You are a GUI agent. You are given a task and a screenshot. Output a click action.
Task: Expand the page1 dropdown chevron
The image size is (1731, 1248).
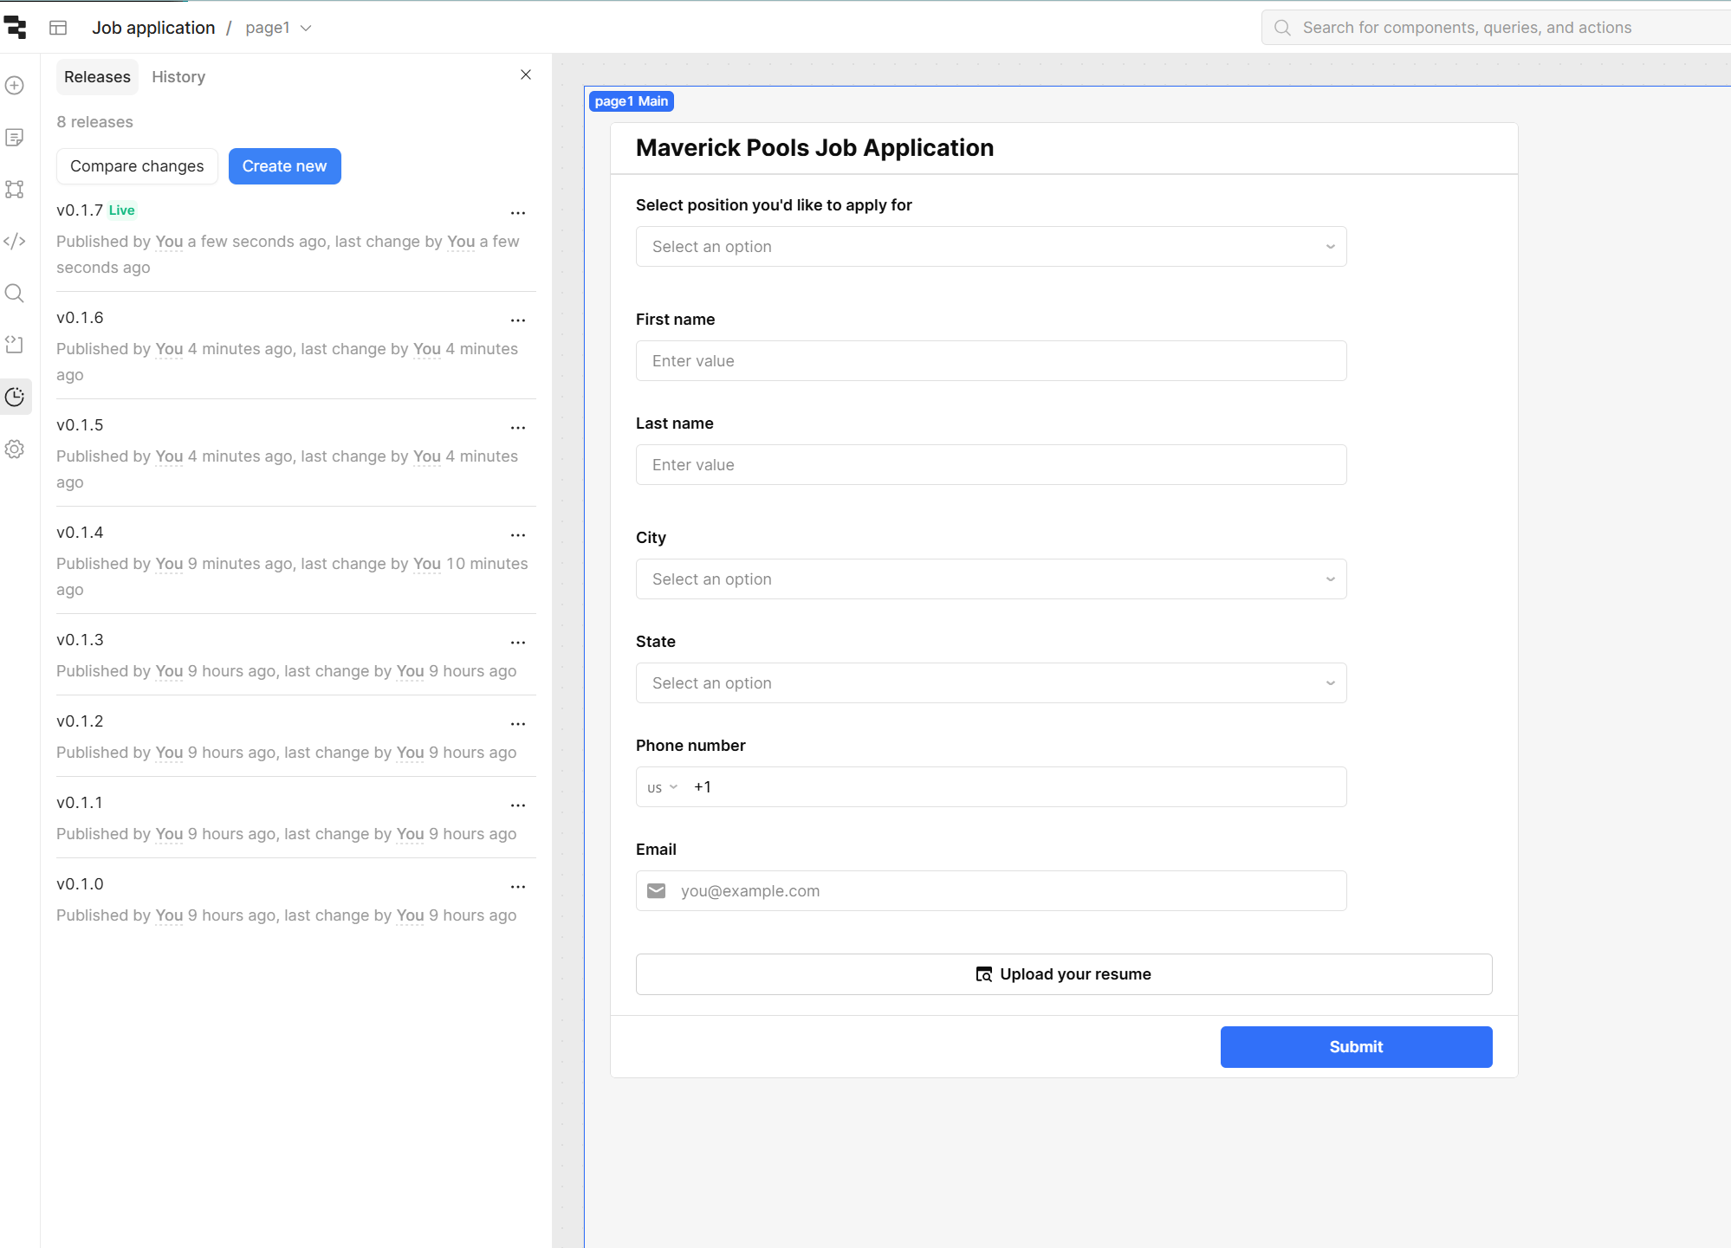tap(306, 29)
